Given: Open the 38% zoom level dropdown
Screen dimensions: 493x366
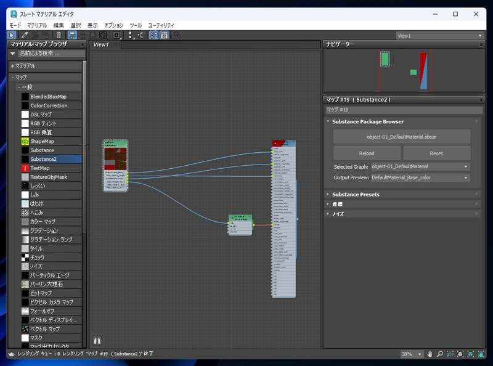Looking at the screenshot, I should click(x=420, y=355).
